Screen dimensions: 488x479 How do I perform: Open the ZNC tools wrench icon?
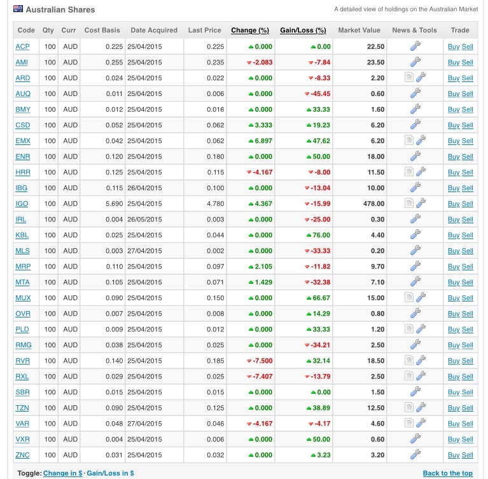(415, 454)
